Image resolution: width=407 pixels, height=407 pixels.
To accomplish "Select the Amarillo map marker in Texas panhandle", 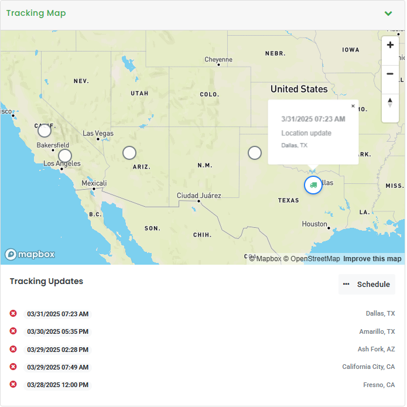I will (x=255, y=153).
